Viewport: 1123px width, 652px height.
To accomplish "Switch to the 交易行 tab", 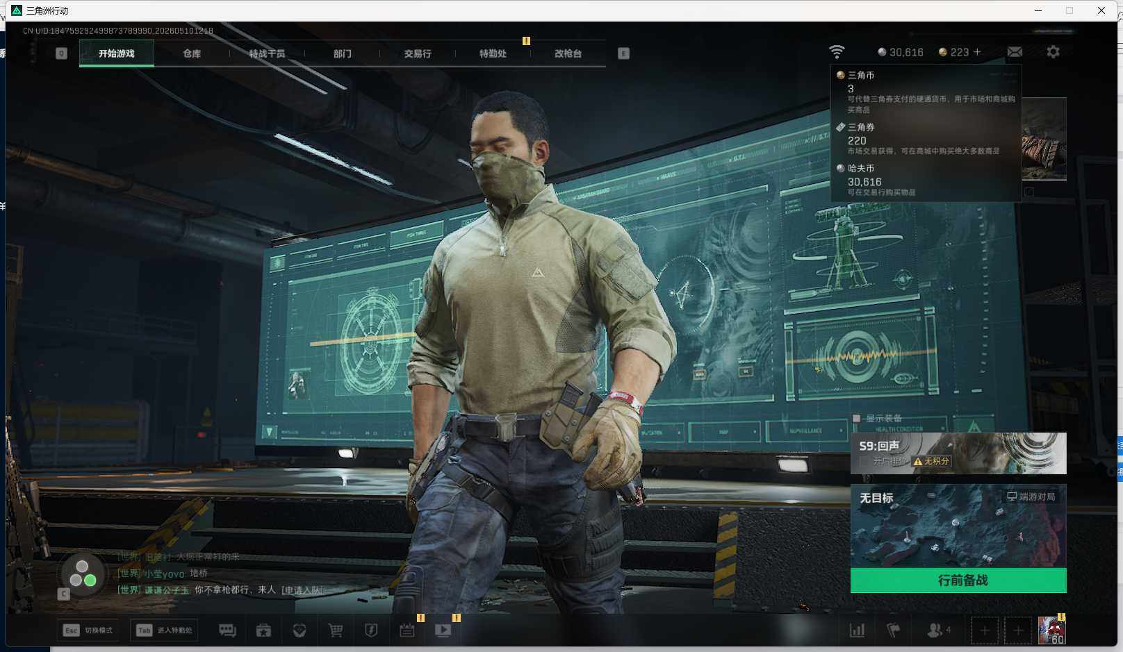I will pos(418,53).
